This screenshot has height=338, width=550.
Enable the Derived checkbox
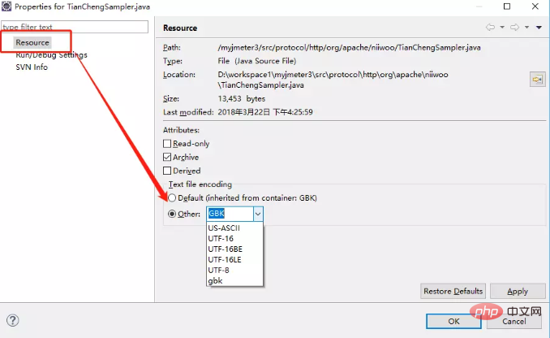click(167, 171)
